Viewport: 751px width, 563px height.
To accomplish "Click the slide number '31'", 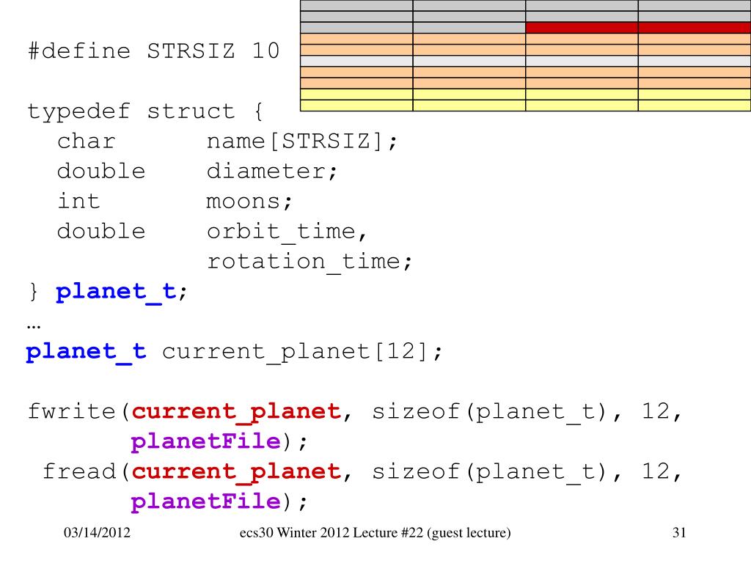I will tap(679, 533).
